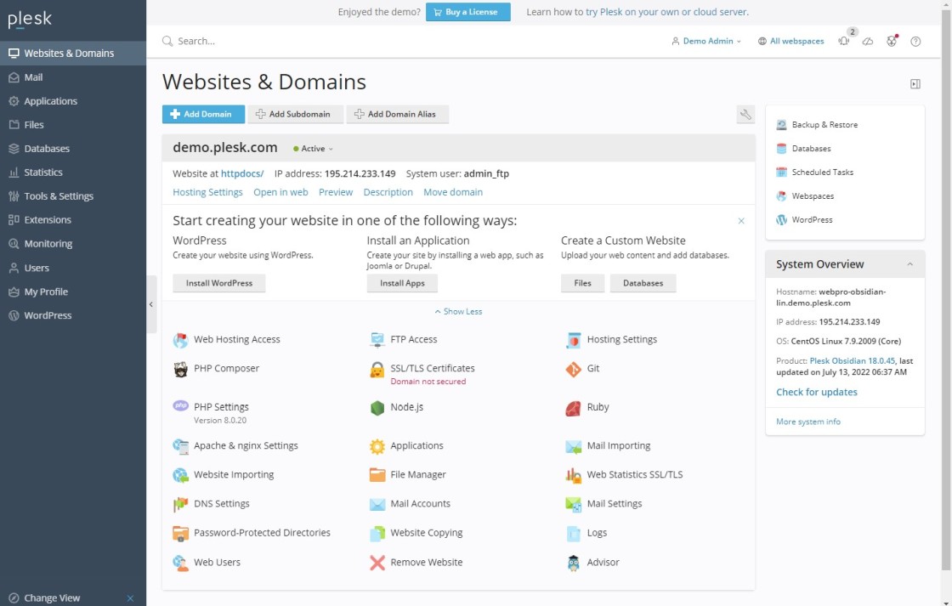Screen dimensions: 952x606
Task: Open Users in sidebar menu
Action: (x=73, y=268)
